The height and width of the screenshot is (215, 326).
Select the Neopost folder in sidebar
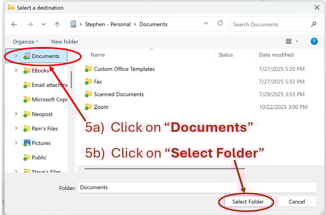42,114
